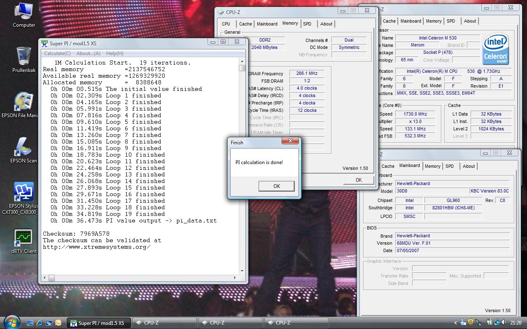Click the '1730.0 MHz' core speed value

coord(415,114)
